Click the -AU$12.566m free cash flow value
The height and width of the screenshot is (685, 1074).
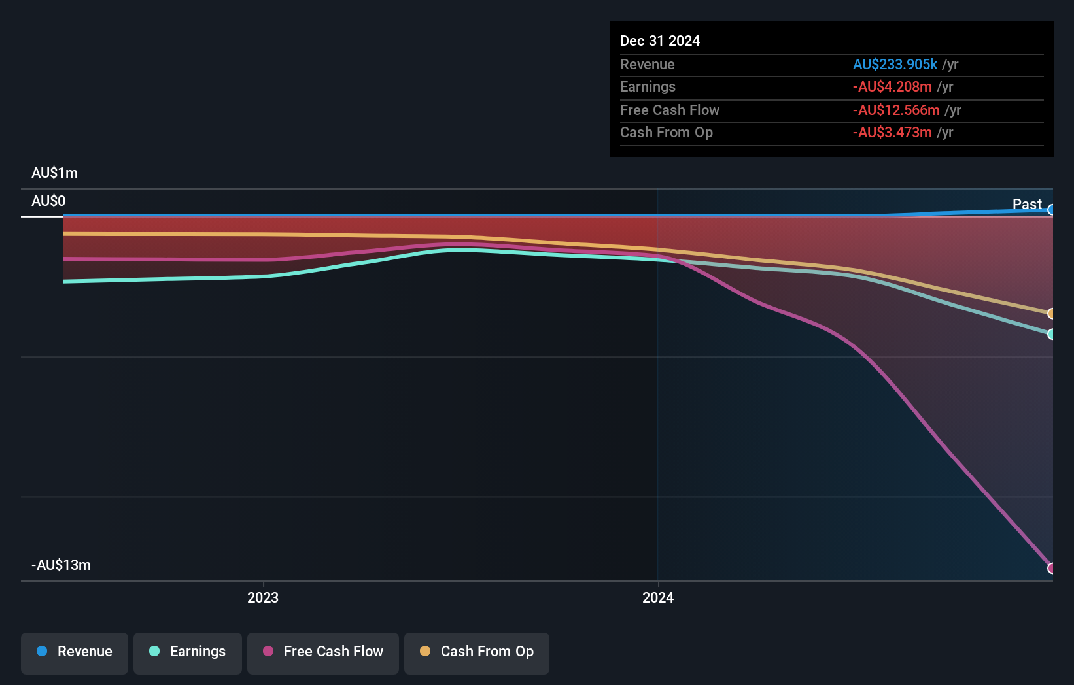[896, 110]
